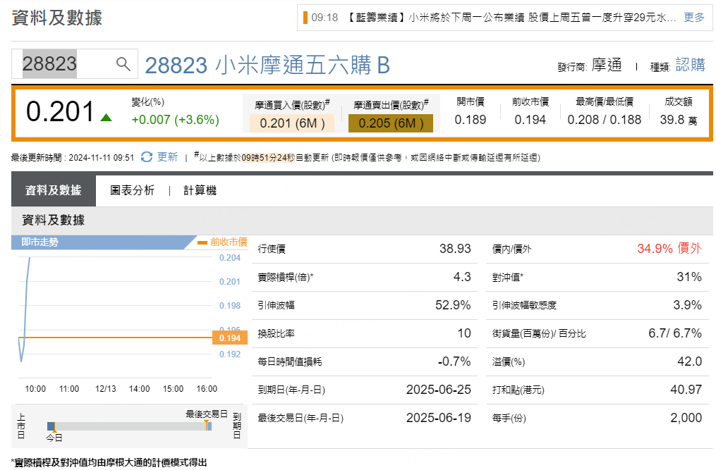Click the 摩通買入價 0.201 (6M) box
Screen dimensions: 716x470
tap(292, 123)
